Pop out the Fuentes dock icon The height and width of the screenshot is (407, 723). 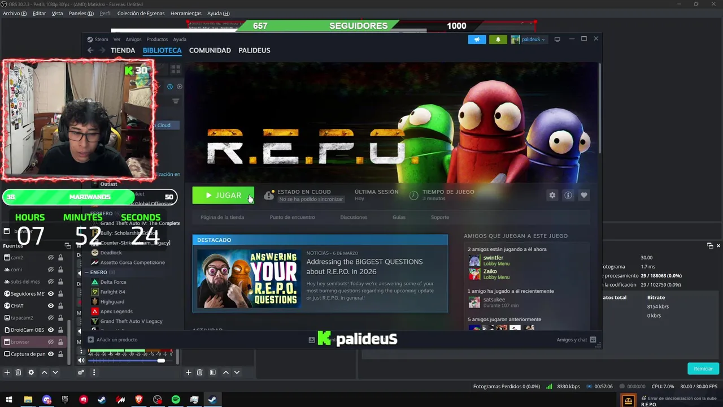pos(67,246)
